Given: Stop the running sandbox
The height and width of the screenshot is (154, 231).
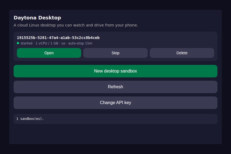Looking at the screenshot, I should 115,53.
